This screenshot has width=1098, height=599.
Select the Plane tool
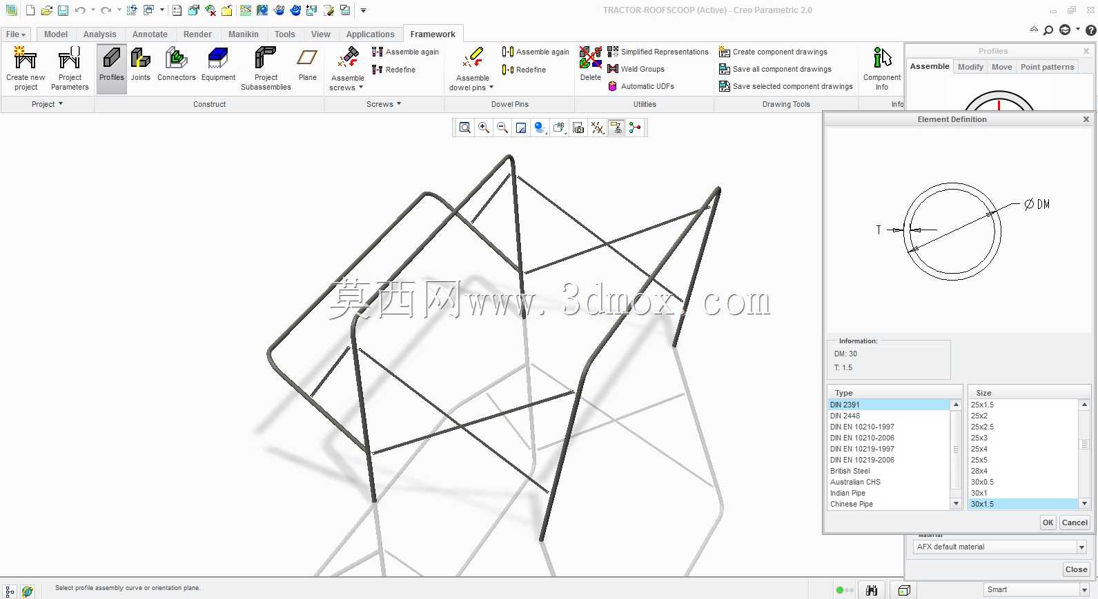point(307,65)
